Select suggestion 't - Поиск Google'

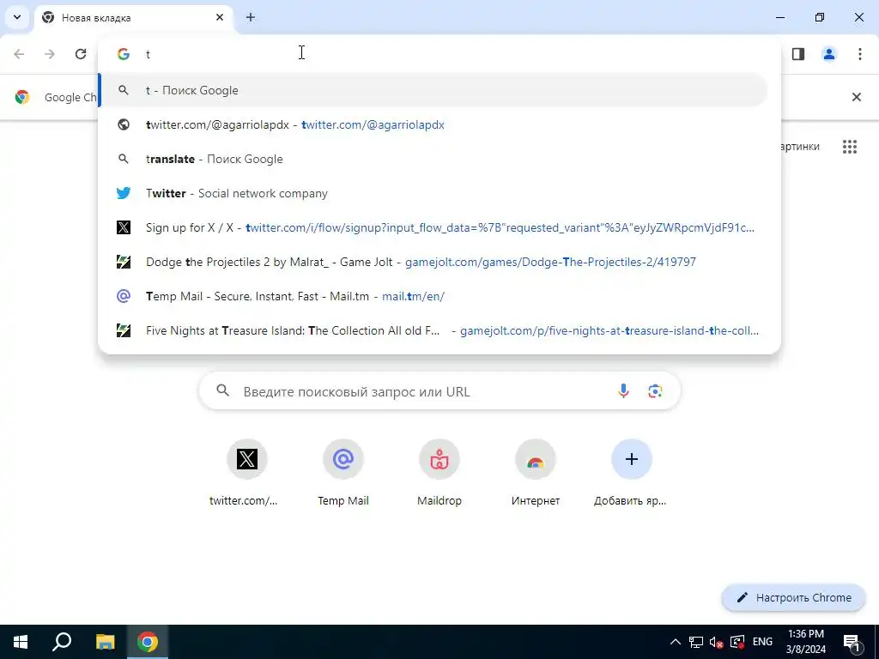click(433, 90)
